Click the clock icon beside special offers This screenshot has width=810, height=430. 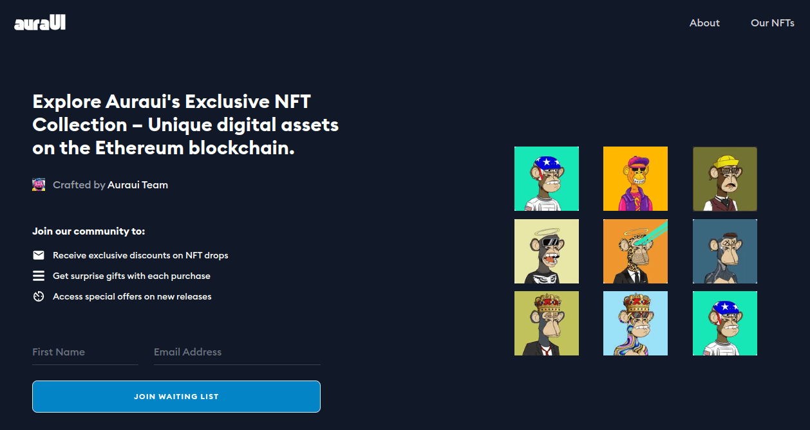(x=39, y=296)
